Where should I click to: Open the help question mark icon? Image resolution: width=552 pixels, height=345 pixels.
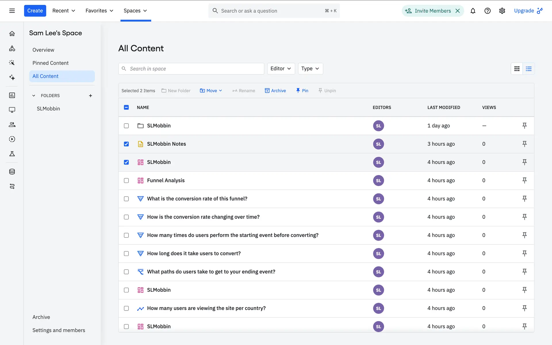pos(487,11)
